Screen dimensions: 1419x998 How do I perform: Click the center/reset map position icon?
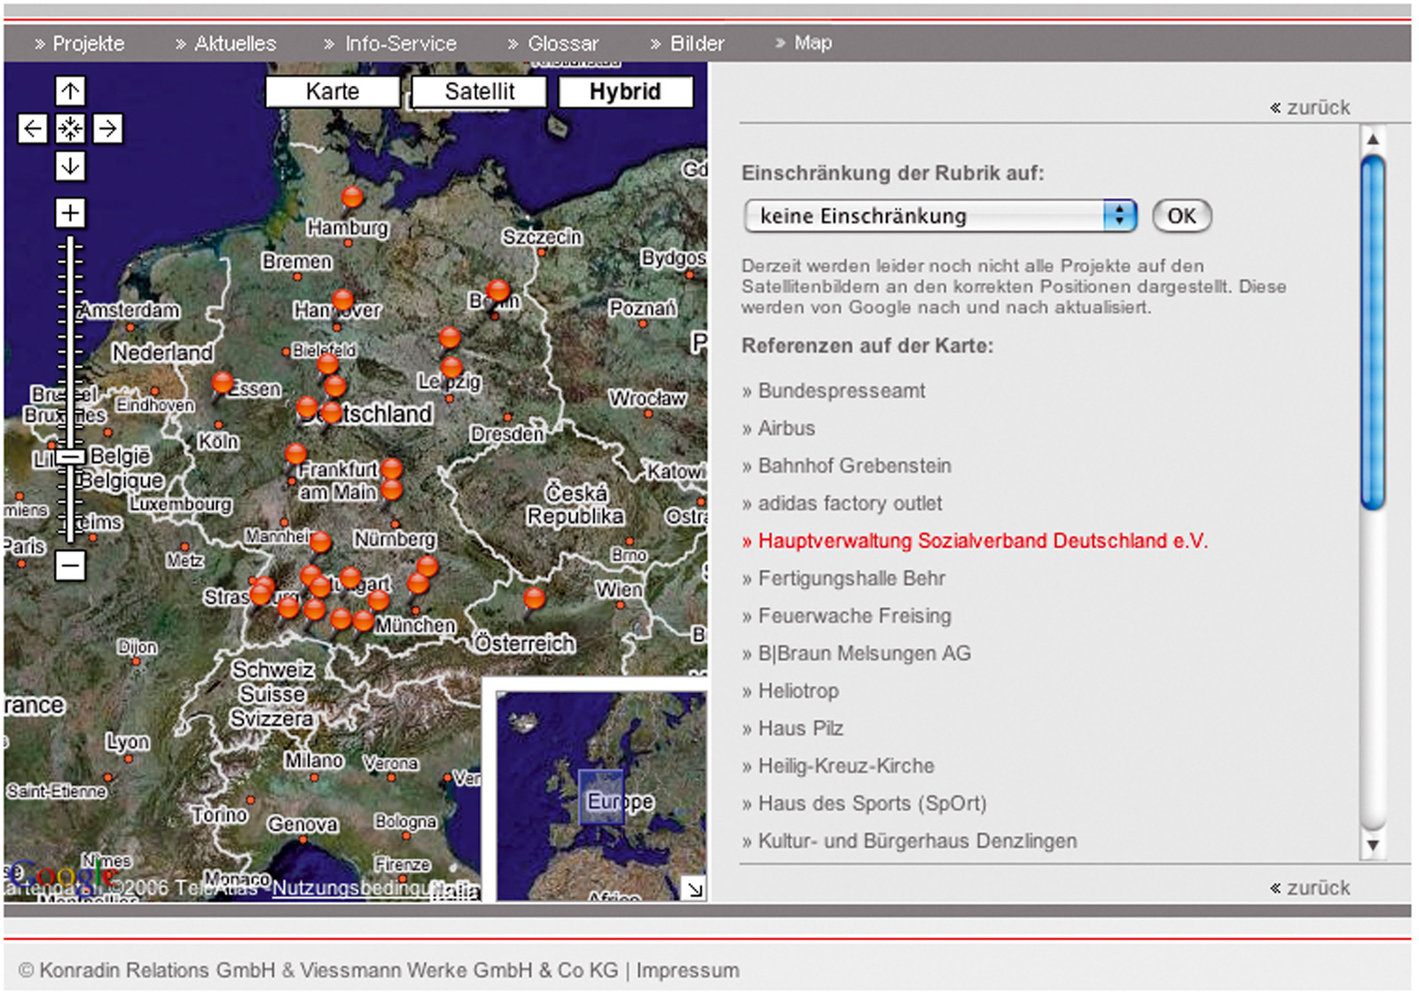[70, 129]
